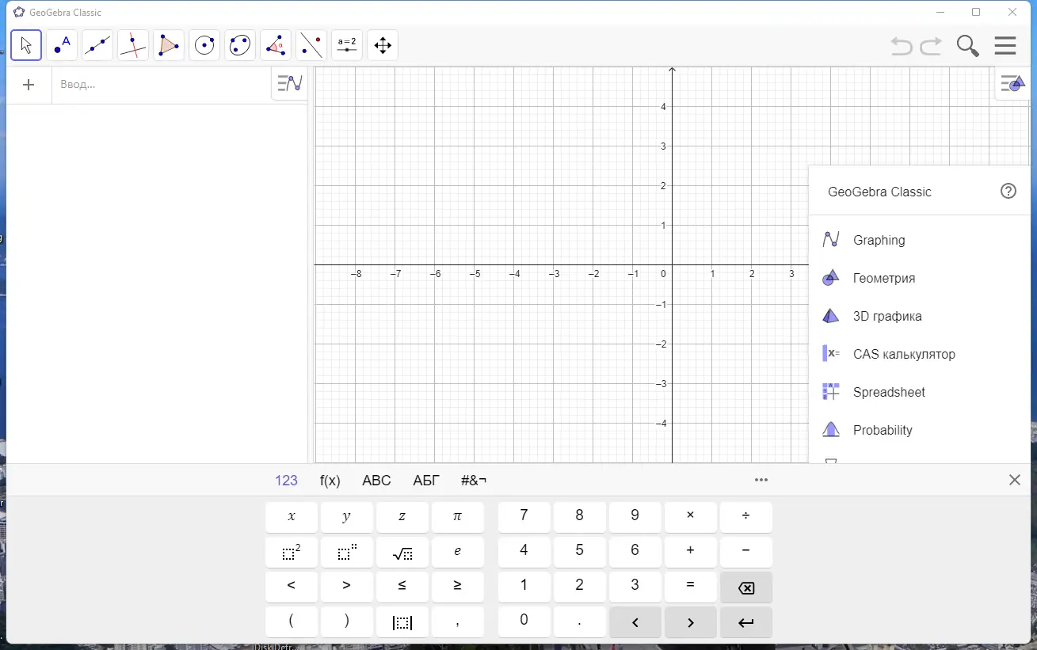
Task: Tap the division ÷ key
Action: [745, 516]
